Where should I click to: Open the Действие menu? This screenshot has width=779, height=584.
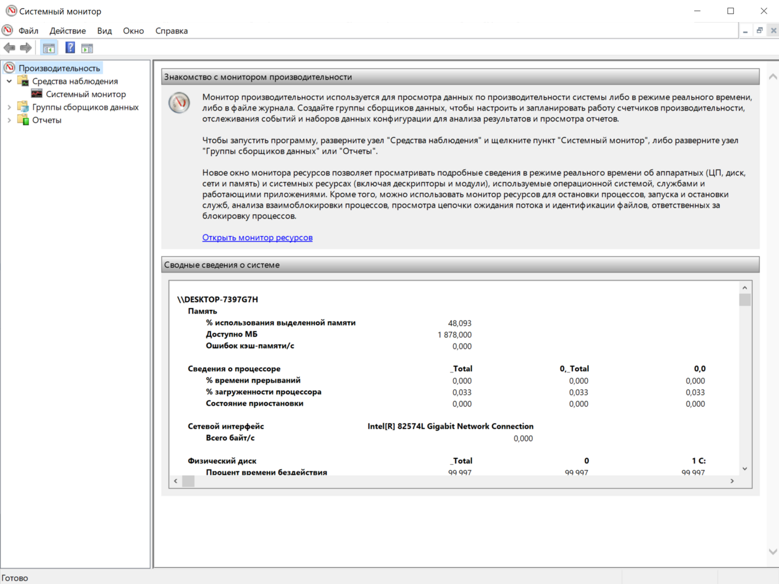pyautogui.click(x=67, y=31)
